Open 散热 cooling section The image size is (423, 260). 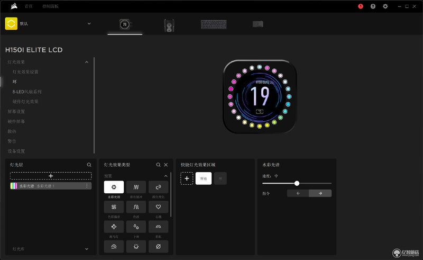coord(12,131)
